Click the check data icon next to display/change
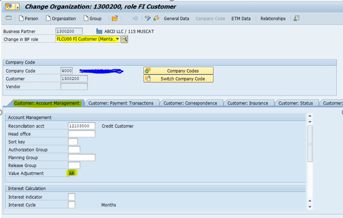This screenshot has height=218, width=343. pos(156,18)
